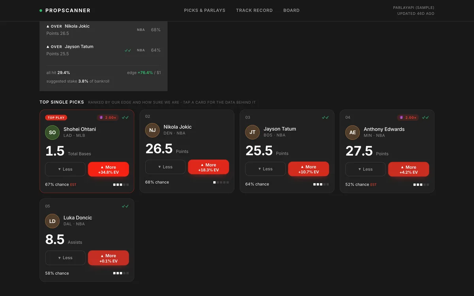Click the JT avatar for Jayson Tatum
The width and height of the screenshot is (474, 296).
pyautogui.click(x=252, y=132)
